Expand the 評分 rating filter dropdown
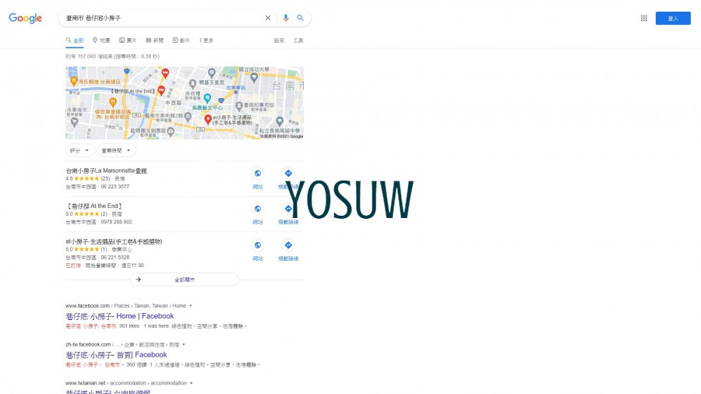 pos(80,150)
